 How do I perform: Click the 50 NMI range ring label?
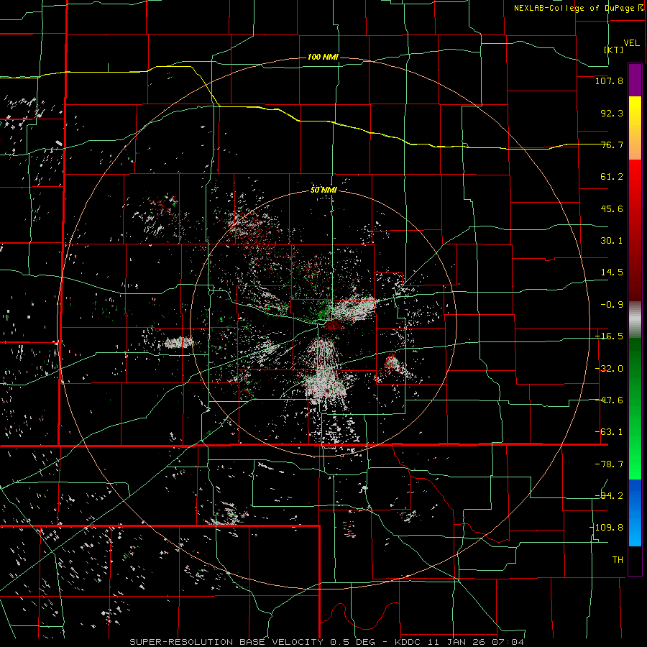323,190
